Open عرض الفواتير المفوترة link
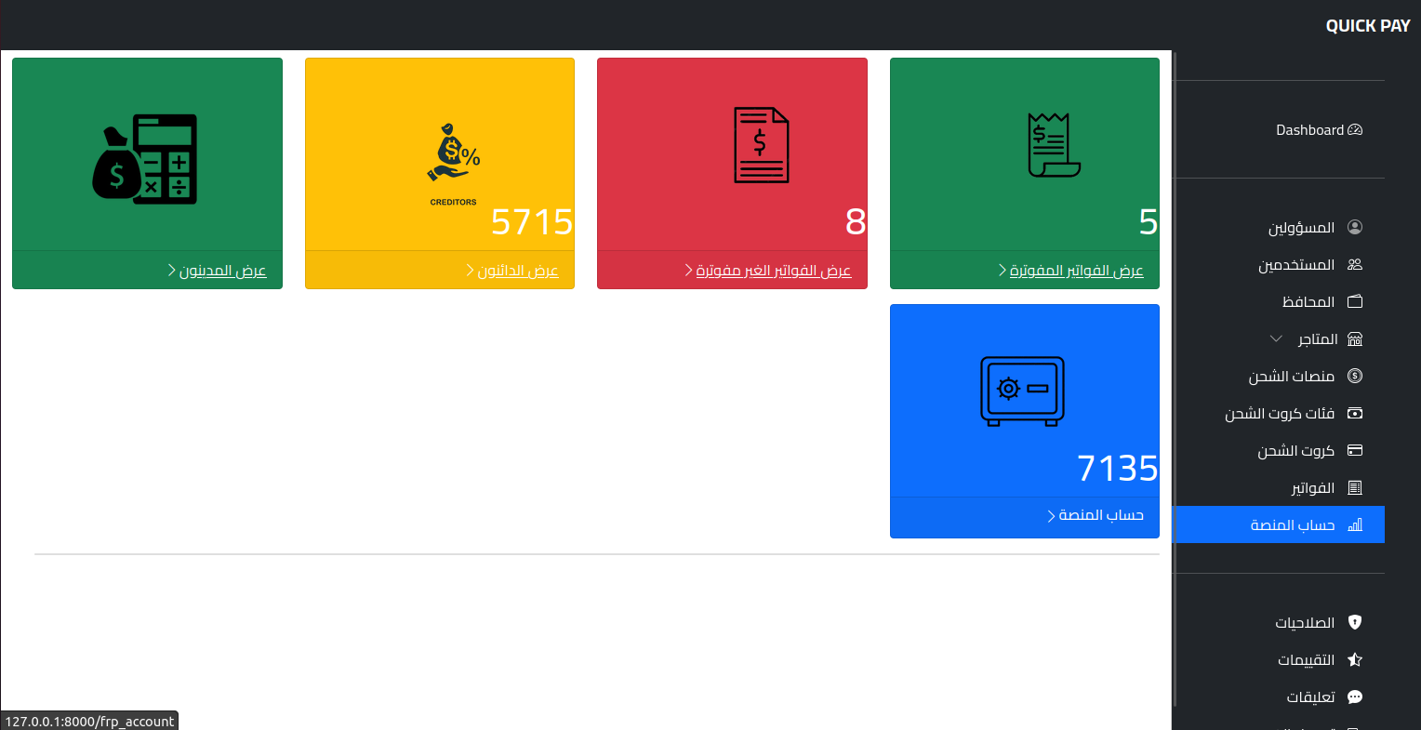Viewport: 1421px width, 730px height. [x=1076, y=271]
